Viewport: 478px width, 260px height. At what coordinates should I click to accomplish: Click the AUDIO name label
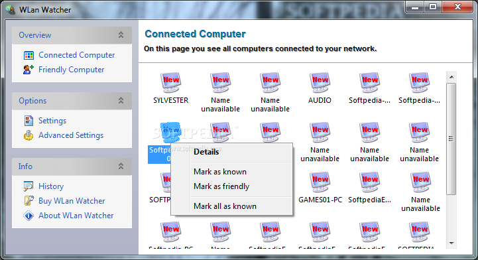[x=320, y=100]
